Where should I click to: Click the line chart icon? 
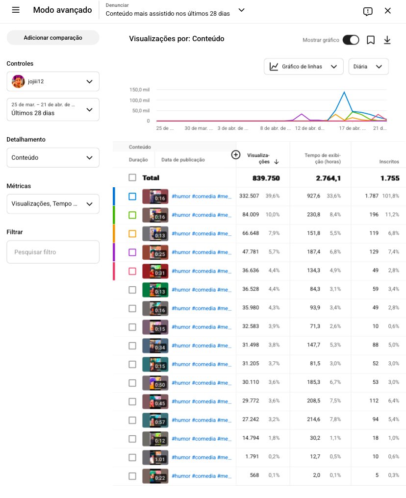coord(274,66)
